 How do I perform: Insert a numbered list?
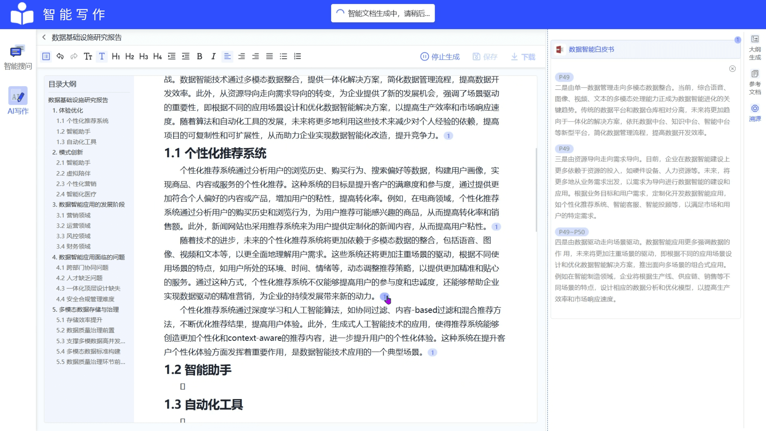click(x=297, y=56)
